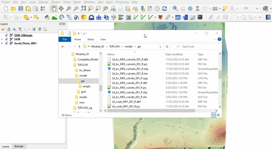Screen dimensions: 272x149
Task: Click the Save Project disk icon
Action: tap(21, 9)
